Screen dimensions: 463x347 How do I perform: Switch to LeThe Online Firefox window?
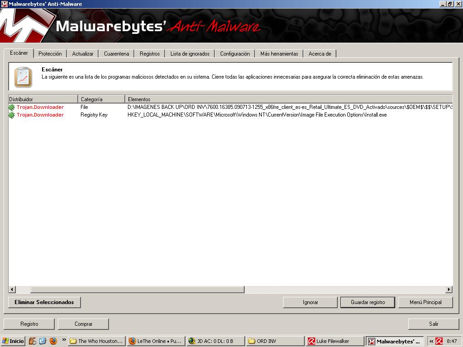156,341
